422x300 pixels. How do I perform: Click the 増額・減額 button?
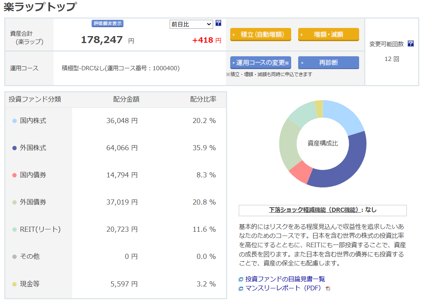(x=328, y=35)
